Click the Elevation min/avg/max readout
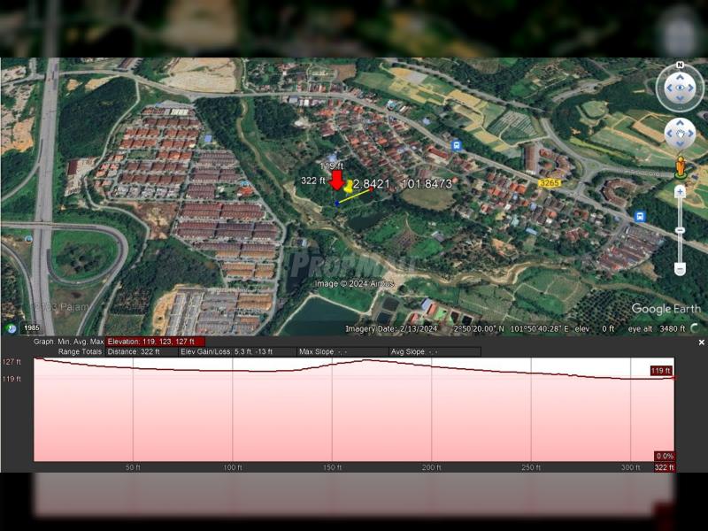 point(155,342)
